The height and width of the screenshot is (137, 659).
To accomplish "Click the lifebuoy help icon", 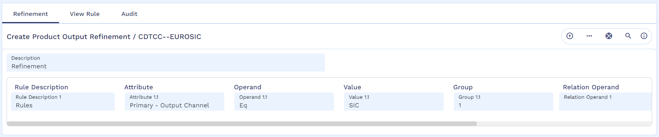I will click(609, 36).
